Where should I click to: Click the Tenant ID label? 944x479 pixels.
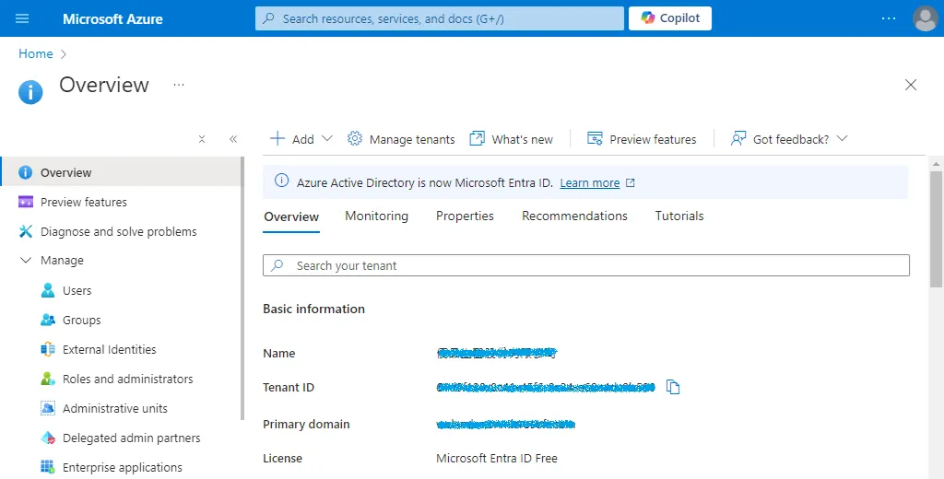coord(289,388)
